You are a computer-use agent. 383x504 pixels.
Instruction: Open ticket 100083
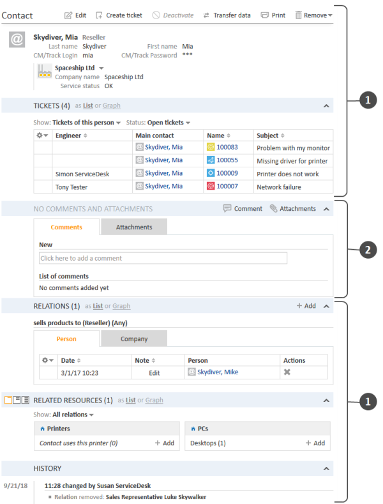tap(227, 148)
